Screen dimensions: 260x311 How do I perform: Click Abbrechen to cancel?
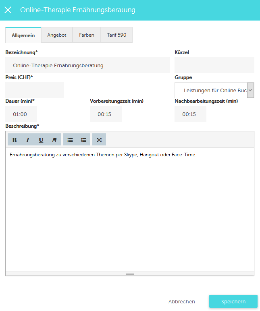(x=181, y=301)
